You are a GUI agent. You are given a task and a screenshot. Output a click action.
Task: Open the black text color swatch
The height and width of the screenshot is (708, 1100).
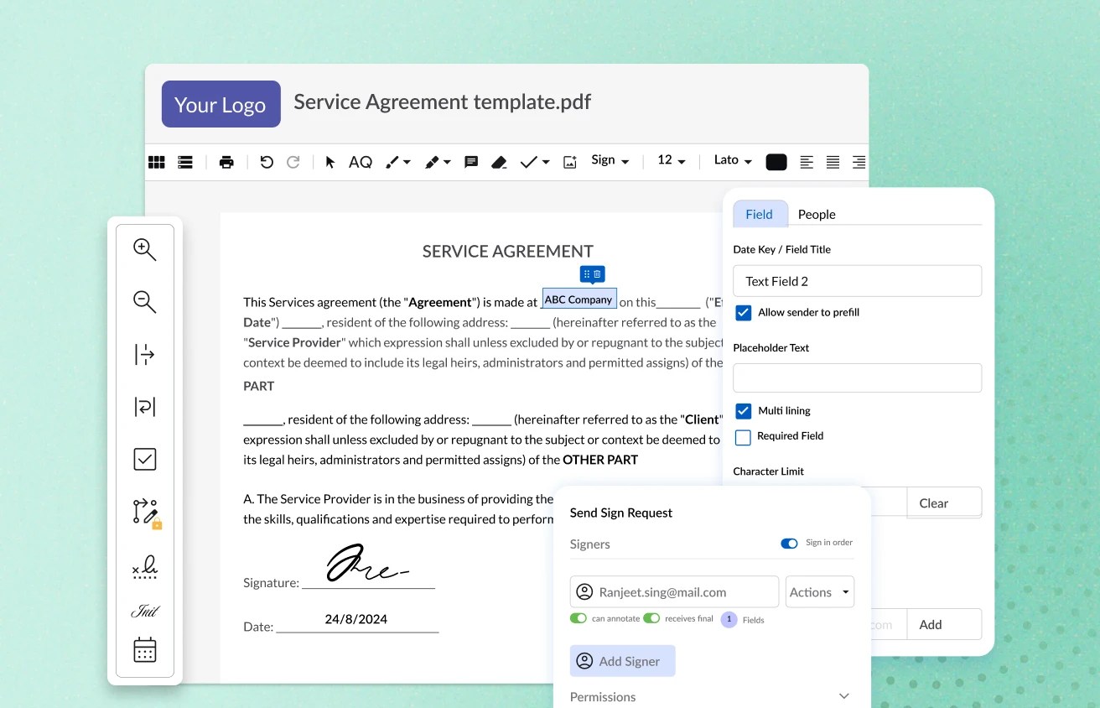pos(776,162)
